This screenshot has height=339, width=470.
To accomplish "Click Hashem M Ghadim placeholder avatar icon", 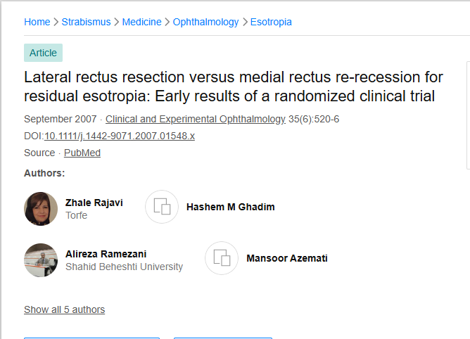I will coord(162,207).
